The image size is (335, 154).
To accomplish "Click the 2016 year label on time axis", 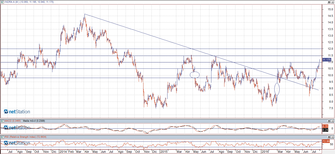I will click(x=265, y=152).
